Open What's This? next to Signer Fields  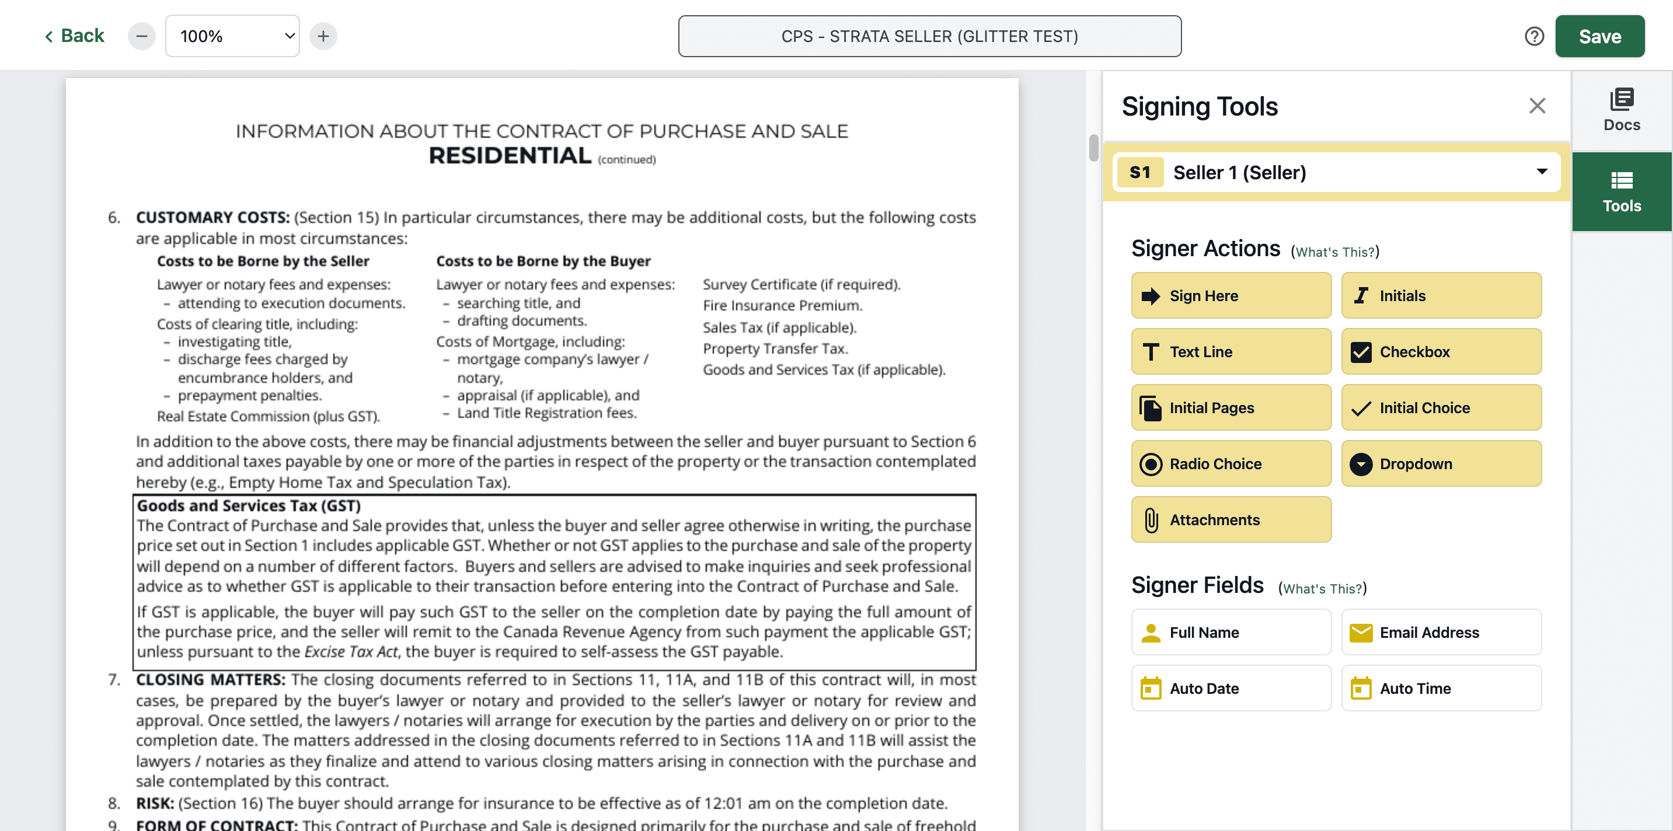point(1322,589)
